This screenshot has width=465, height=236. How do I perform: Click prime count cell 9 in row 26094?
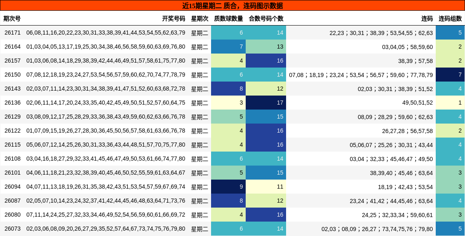click(228, 187)
